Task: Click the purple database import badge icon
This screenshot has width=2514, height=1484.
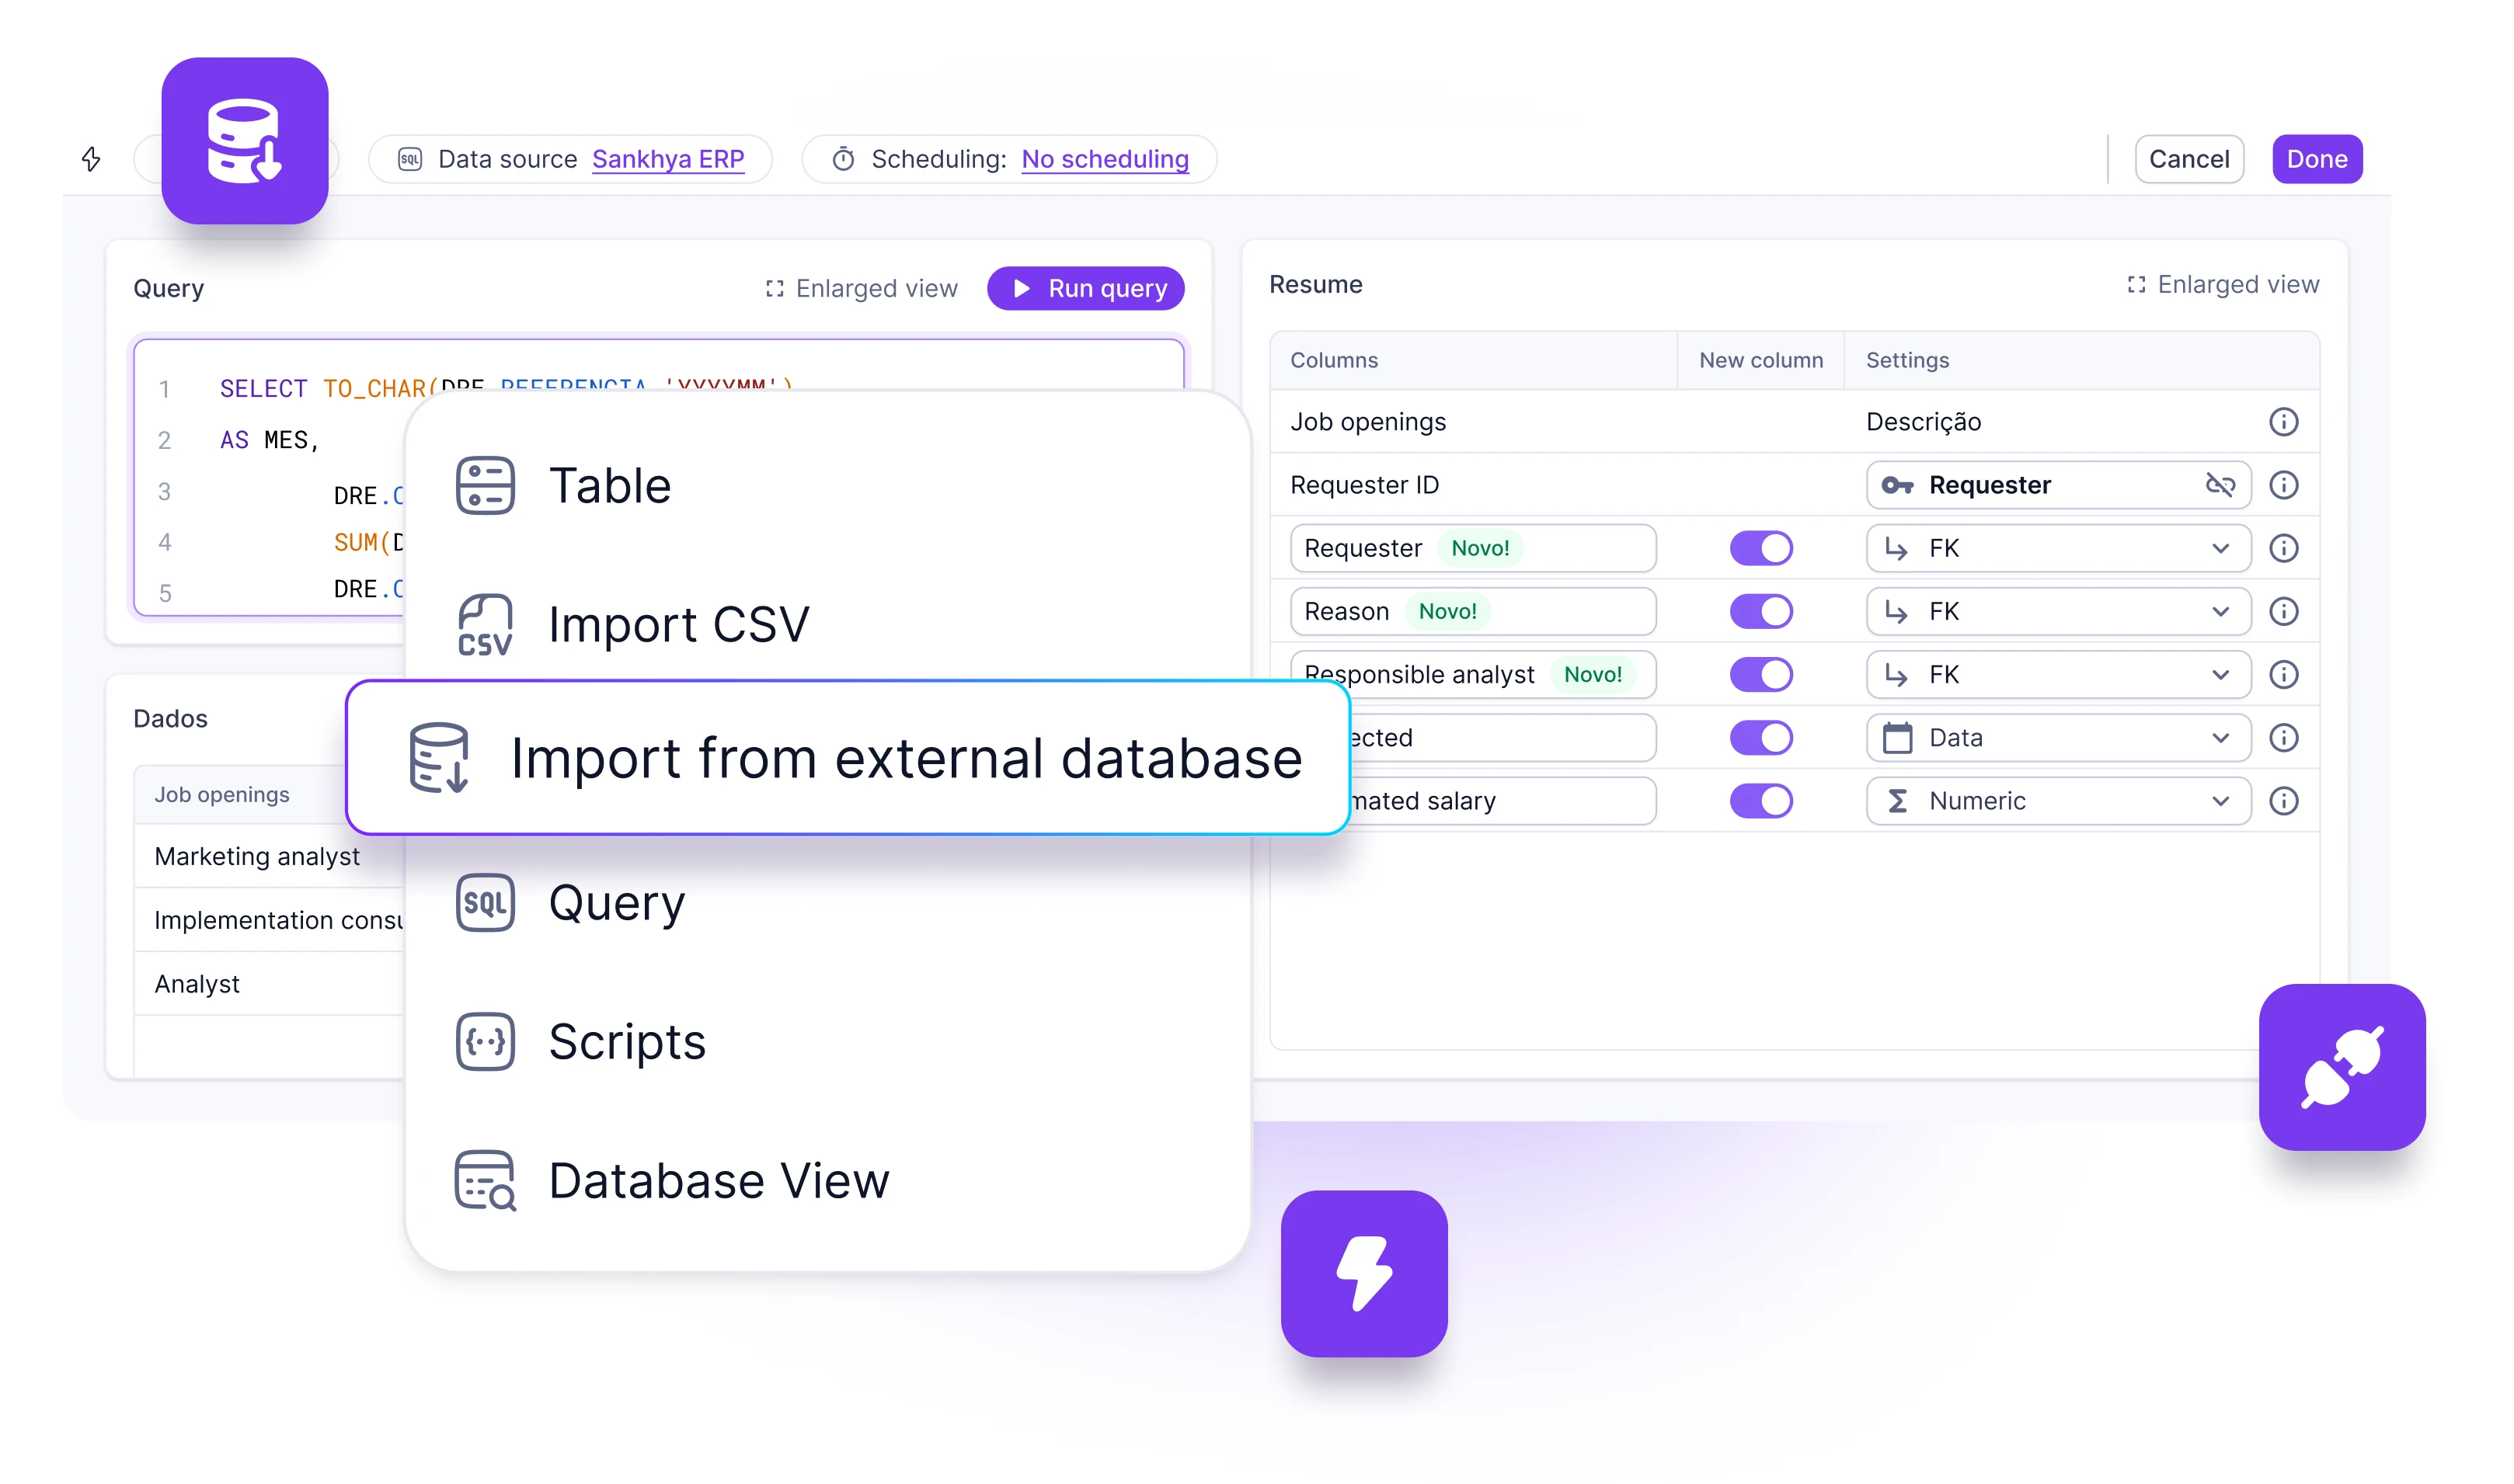Action: 245,141
